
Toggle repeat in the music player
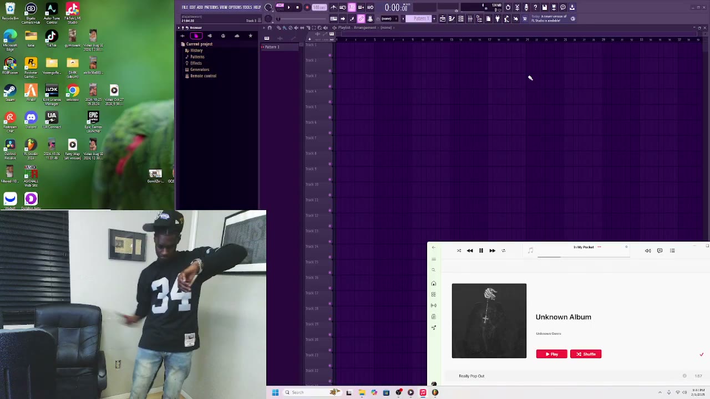click(x=504, y=250)
